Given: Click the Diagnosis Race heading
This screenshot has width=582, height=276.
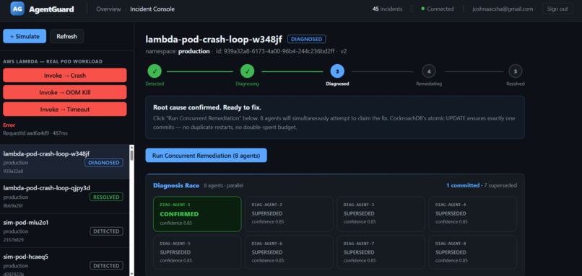Looking at the screenshot, I should click(176, 185).
